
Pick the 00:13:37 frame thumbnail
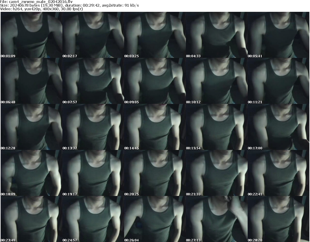(93, 127)
